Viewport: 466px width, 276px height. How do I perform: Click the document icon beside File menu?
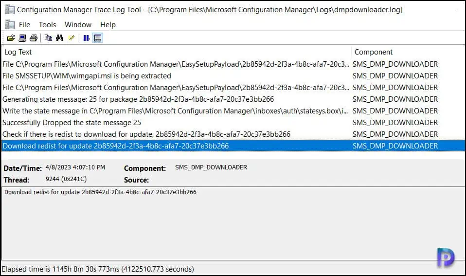pyautogui.click(x=10, y=25)
